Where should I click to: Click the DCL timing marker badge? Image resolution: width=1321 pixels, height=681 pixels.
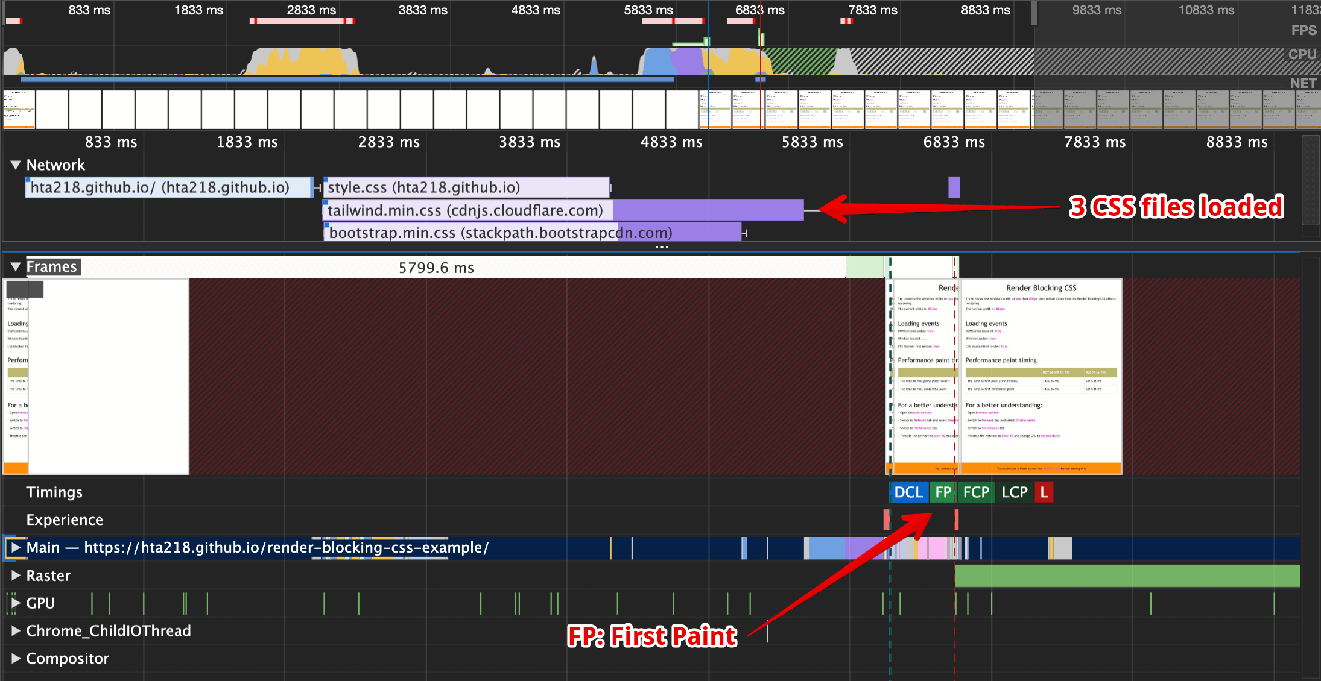coord(908,492)
